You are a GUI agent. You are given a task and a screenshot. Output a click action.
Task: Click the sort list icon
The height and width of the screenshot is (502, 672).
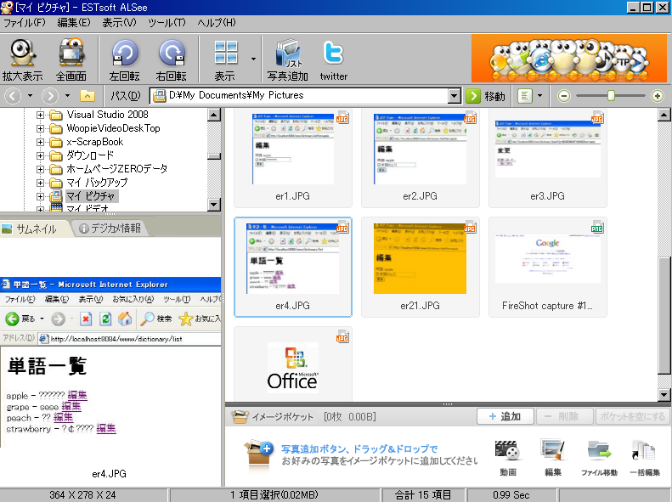point(525,96)
